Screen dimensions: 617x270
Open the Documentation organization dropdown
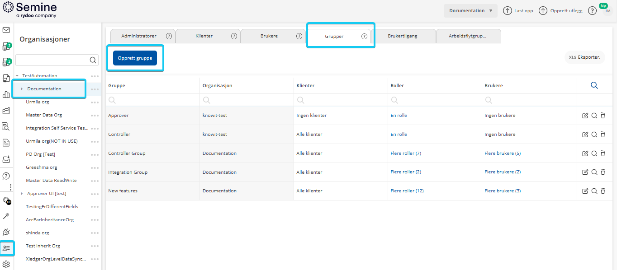click(x=470, y=11)
